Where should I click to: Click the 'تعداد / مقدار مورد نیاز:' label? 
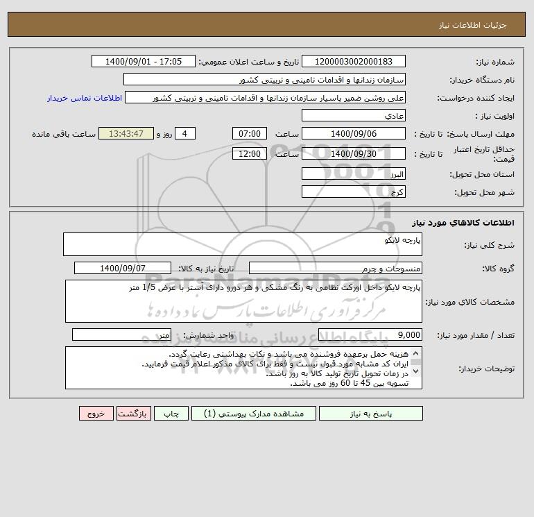[x=476, y=335]
